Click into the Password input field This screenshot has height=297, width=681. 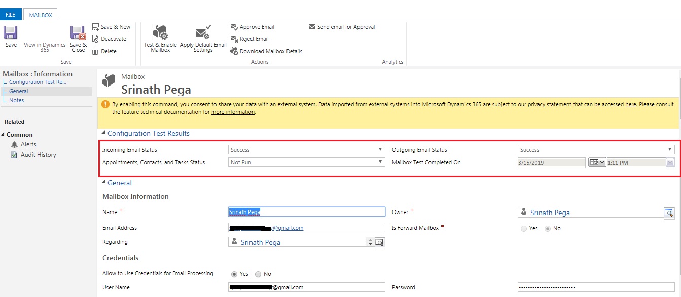coord(596,287)
